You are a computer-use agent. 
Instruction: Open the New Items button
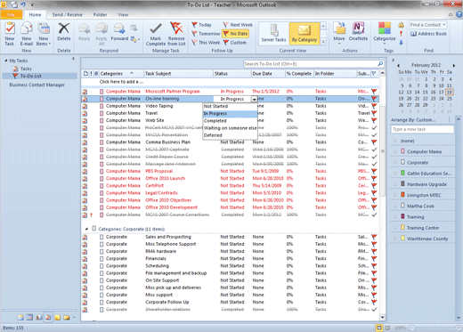pos(44,34)
